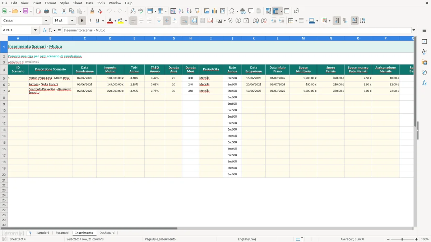
Task: Open the sidebar Gallery panel
Action: coord(424,62)
